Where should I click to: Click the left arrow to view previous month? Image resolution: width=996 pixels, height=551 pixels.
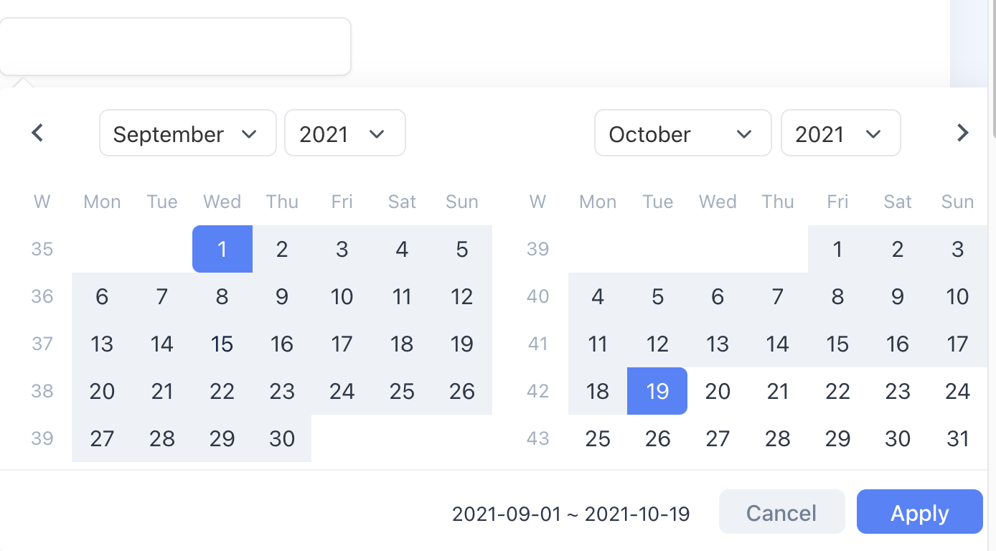(37, 133)
